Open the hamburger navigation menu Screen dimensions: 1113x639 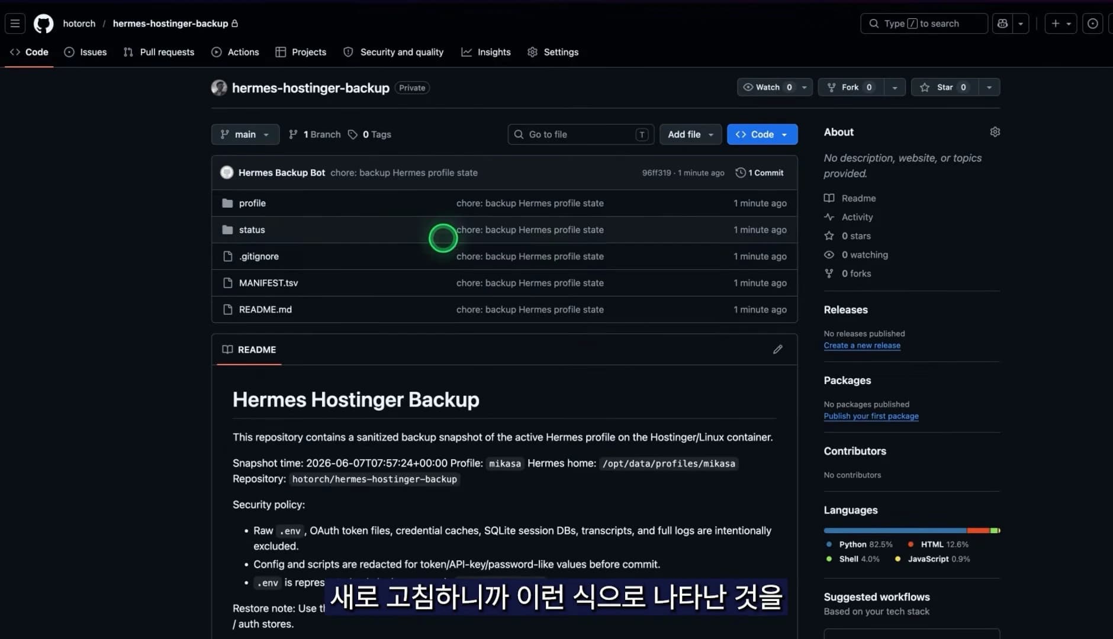point(15,24)
